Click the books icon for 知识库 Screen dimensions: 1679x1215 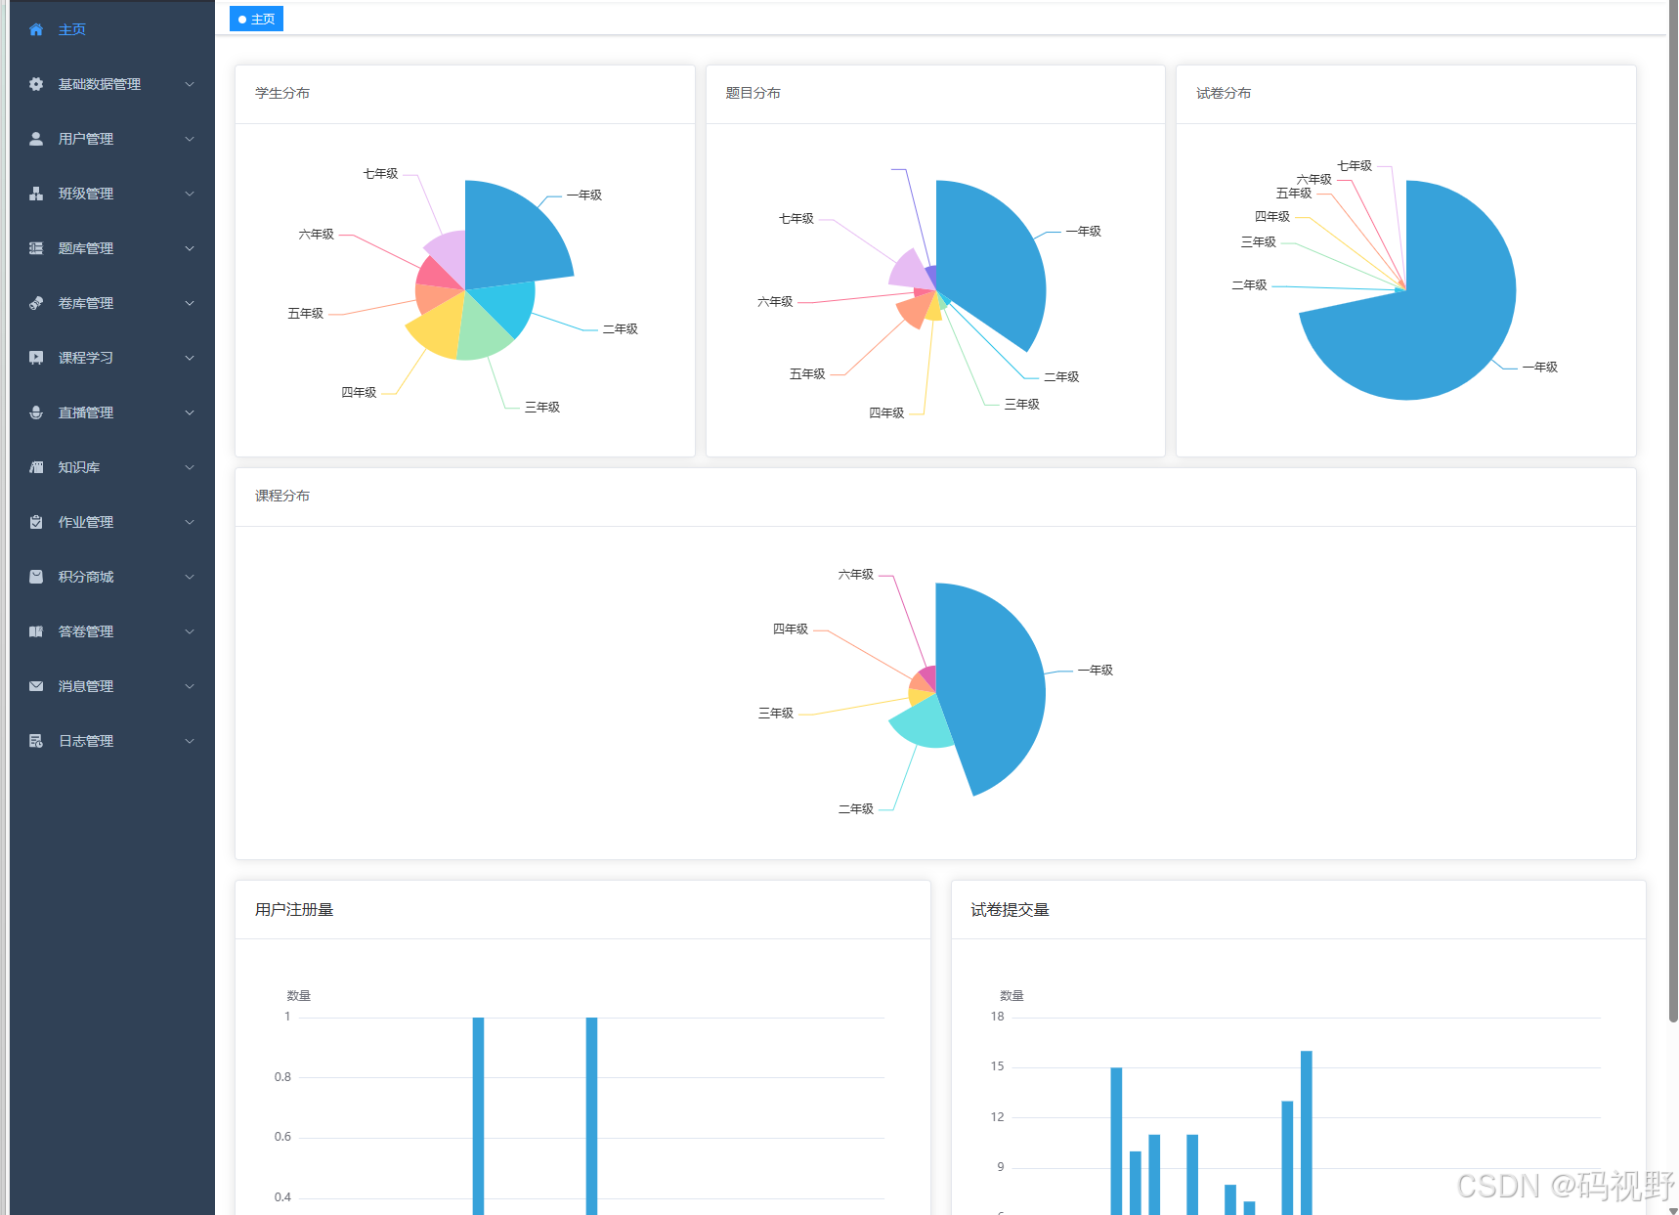36,467
